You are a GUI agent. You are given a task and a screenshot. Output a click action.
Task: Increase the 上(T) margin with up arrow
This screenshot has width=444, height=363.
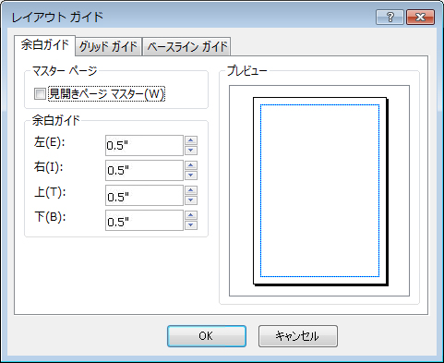click(x=191, y=190)
